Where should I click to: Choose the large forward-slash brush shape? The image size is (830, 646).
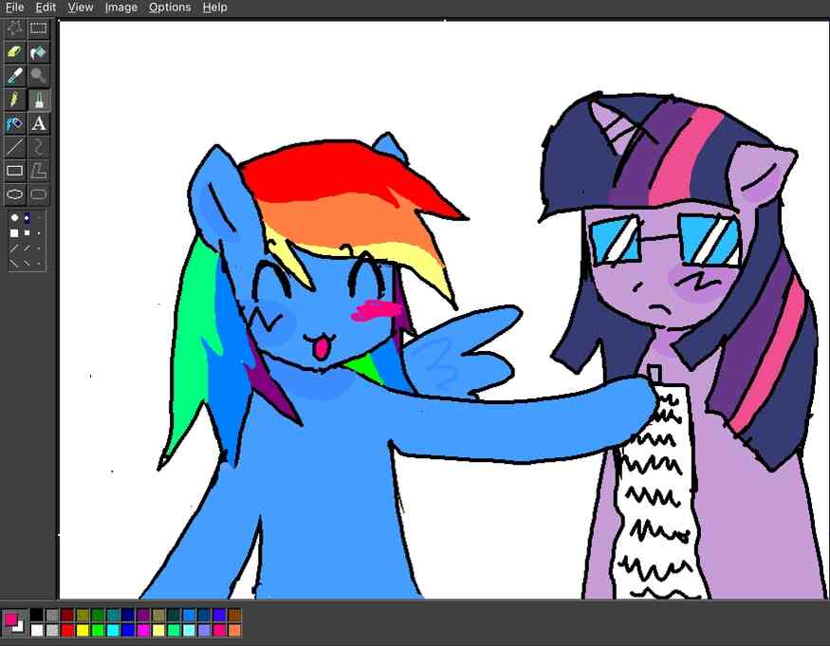tap(14, 248)
